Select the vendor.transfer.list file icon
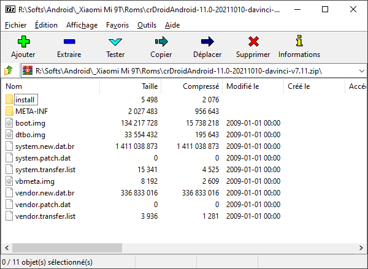This screenshot has height=269, width=368. pyautogui.click(x=9, y=216)
